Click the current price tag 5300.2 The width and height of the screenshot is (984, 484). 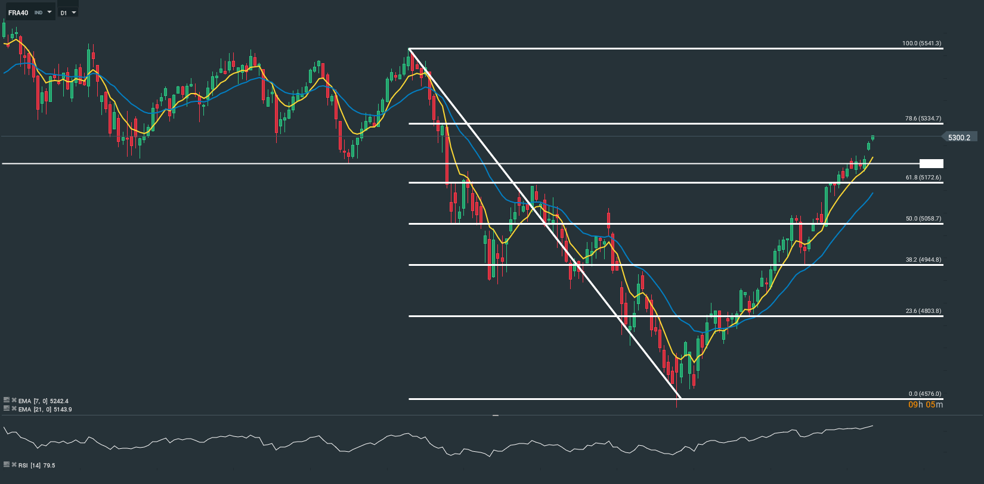[x=958, y=138]
